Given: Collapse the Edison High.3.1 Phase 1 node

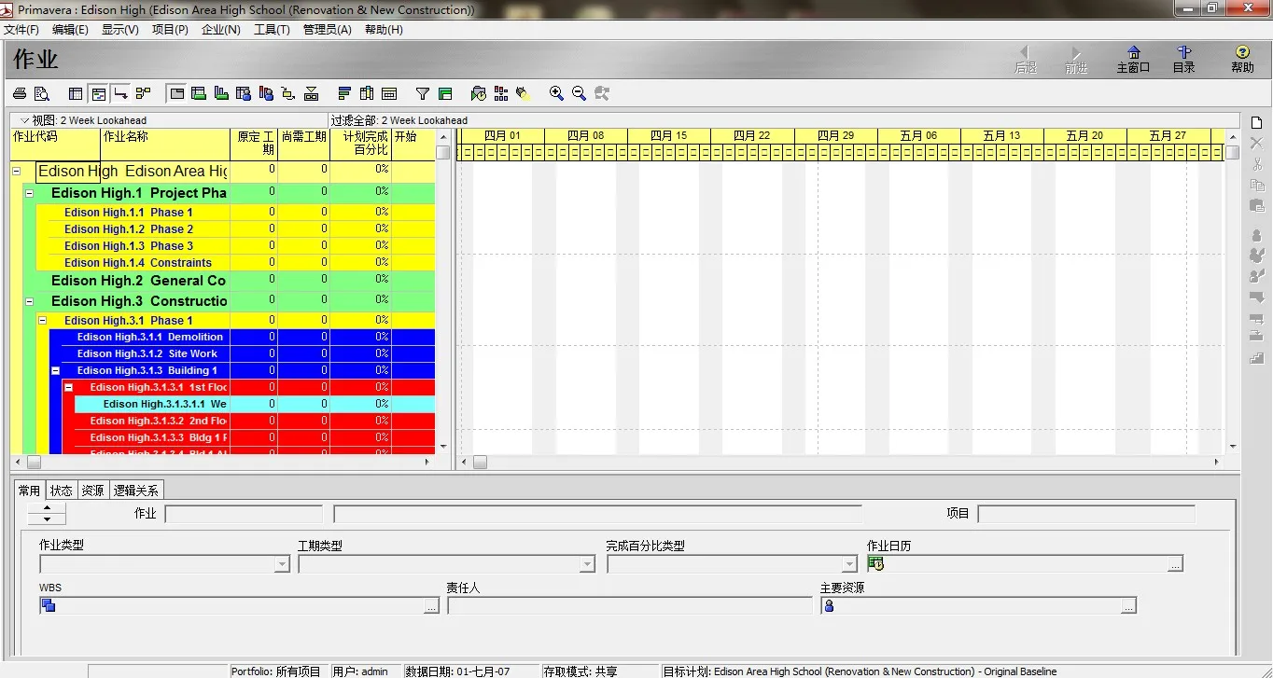Looking at the screenshot, I should [42, 320].
